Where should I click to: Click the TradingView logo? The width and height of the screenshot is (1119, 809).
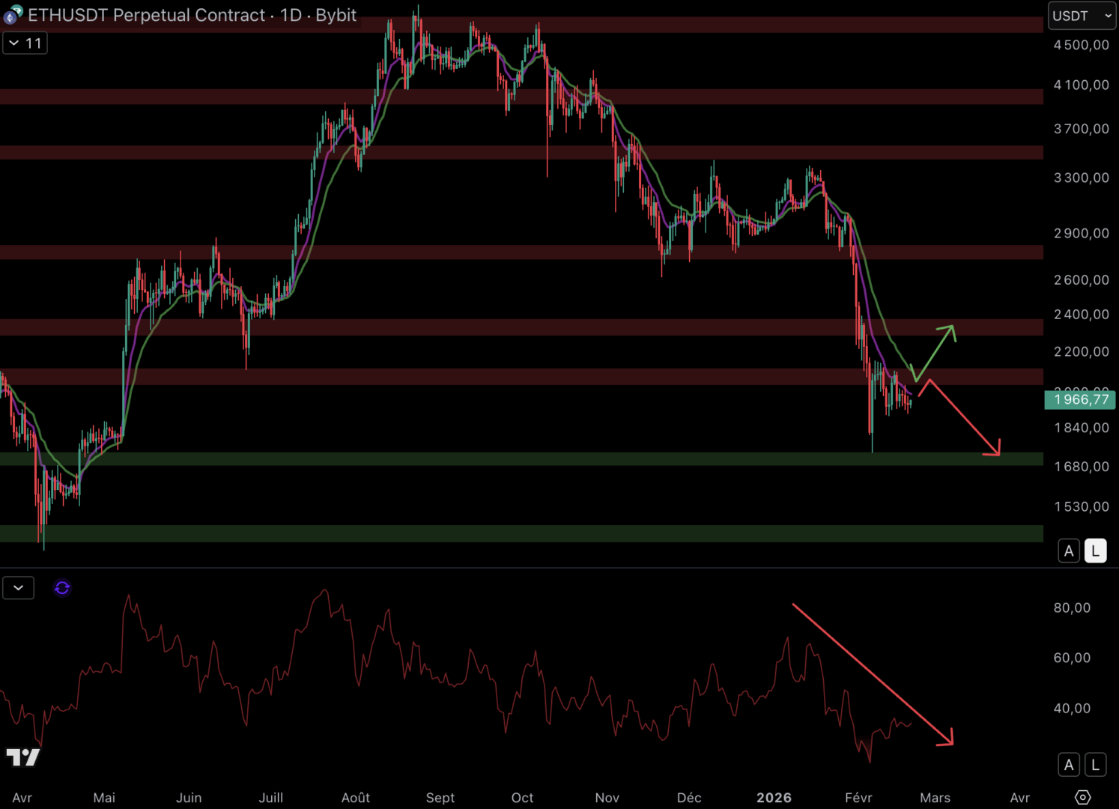(x=22, y=757)
